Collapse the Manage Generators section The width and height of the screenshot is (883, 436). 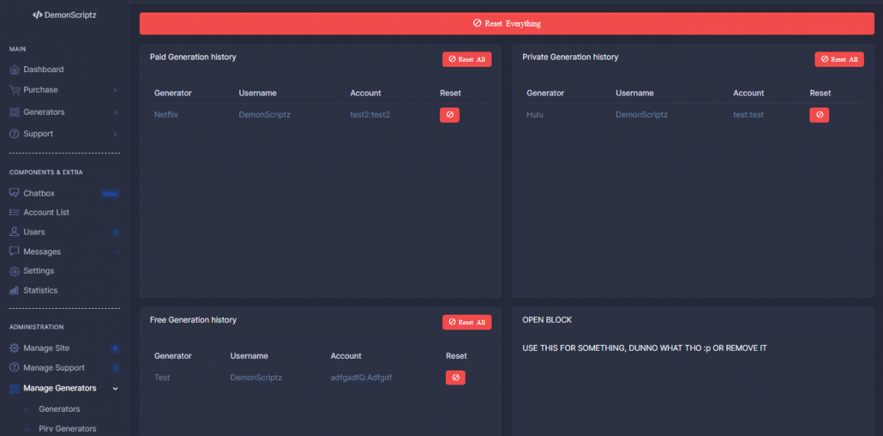pos(115,388)
